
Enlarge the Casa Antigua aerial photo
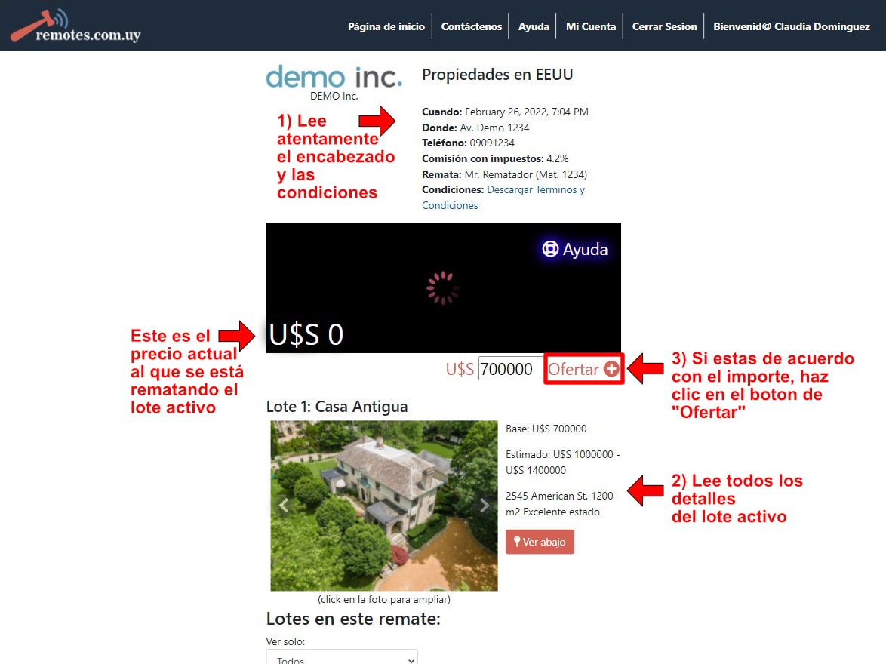pos(384,506)
